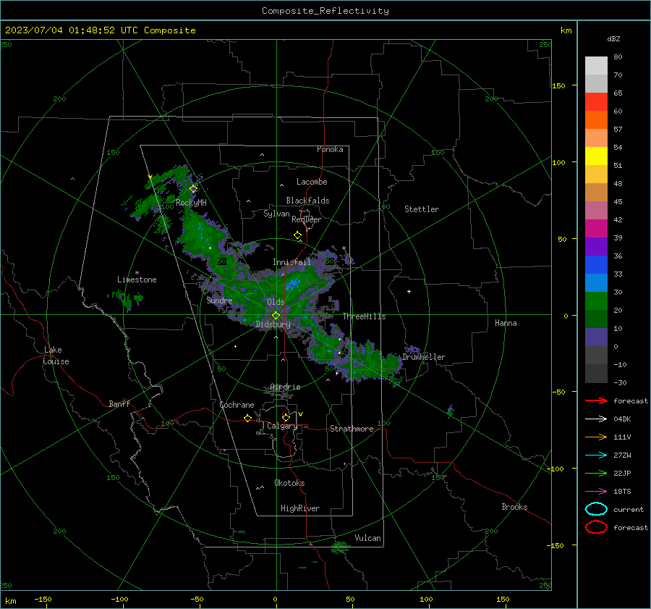Click the Banff label
651x609 pixels.
119,403
